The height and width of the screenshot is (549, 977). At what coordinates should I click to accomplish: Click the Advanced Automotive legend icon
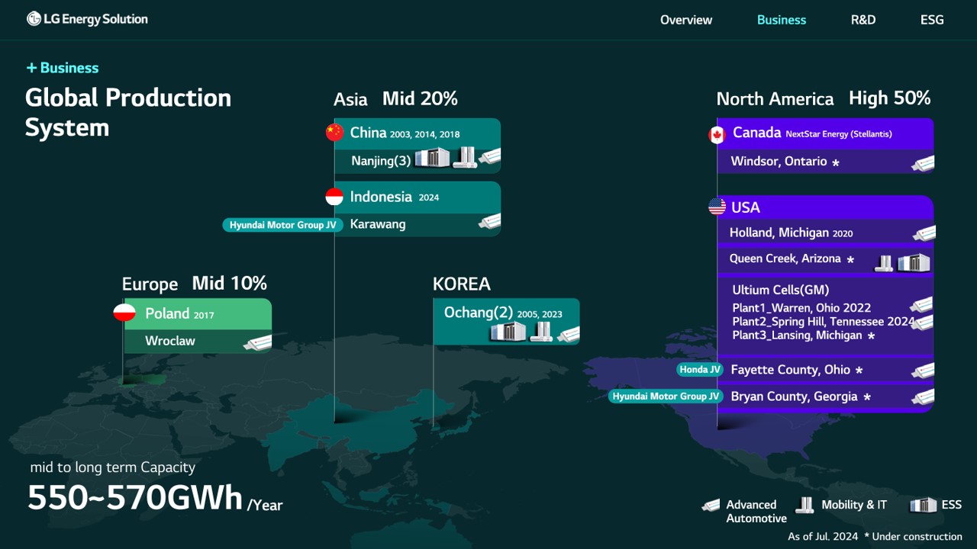coord(711,505)
